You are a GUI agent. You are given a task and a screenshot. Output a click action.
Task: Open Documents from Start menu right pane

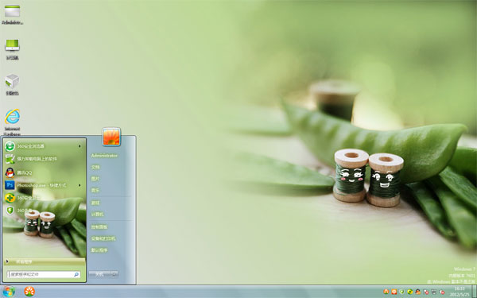pyautogui.click(x=95, y=167)
